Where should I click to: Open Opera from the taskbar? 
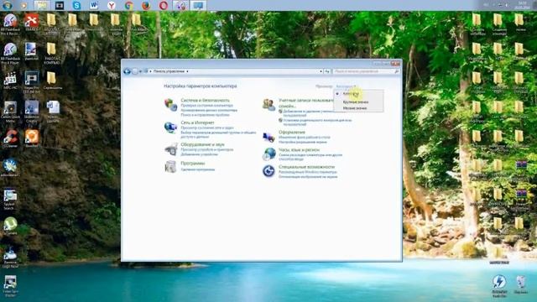pos(164,6)
